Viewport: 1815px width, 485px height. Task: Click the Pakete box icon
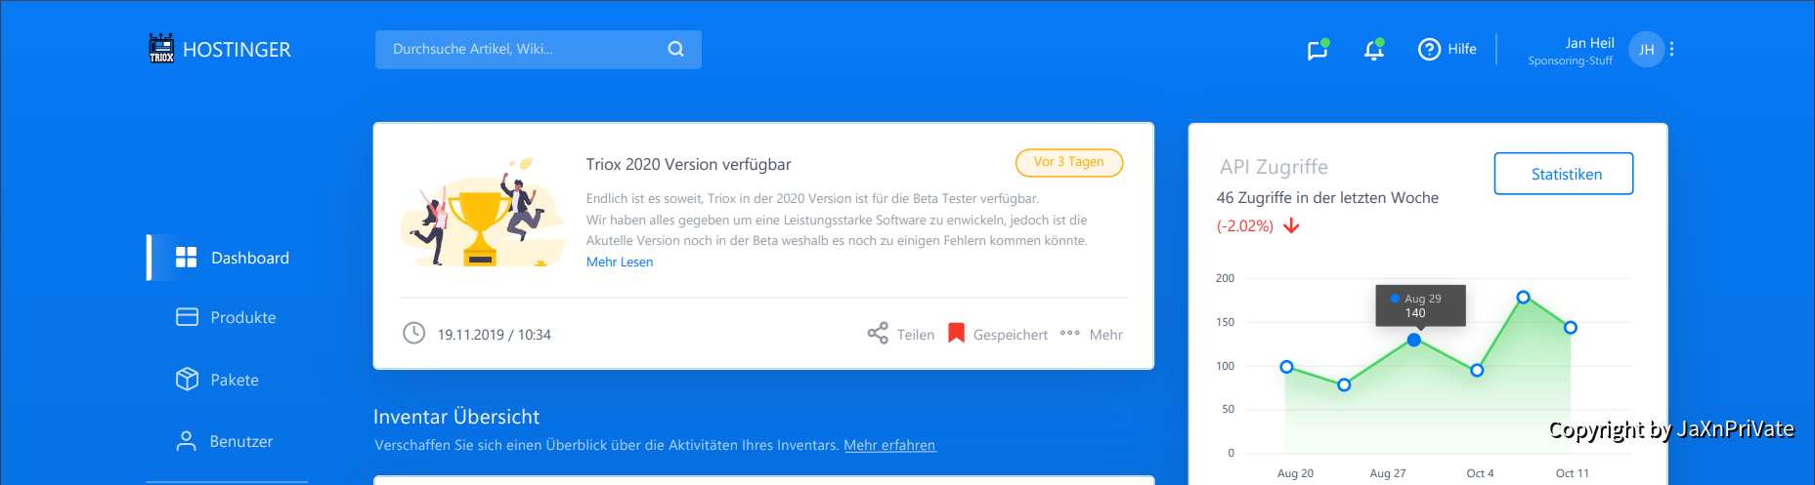(x=187, y=379)
